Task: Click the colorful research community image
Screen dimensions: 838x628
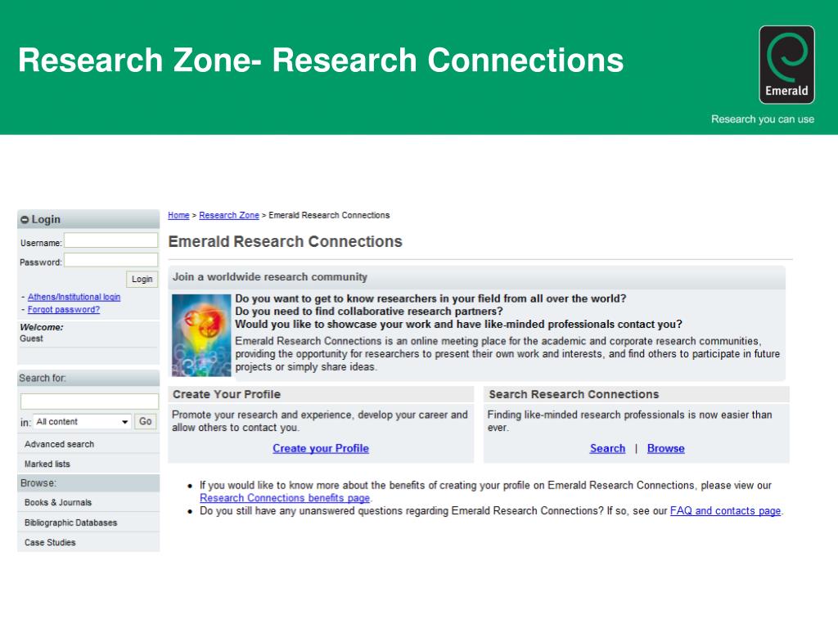Action: [x=201, y=335]
